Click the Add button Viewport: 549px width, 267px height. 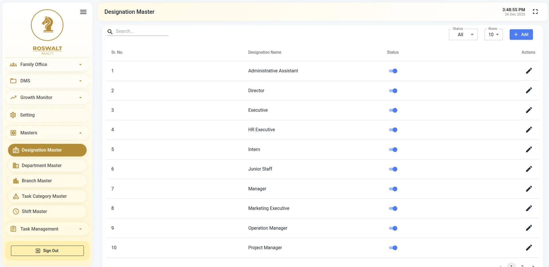[521, 34]
